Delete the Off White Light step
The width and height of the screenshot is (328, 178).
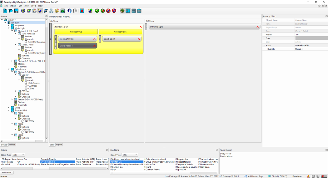258,27
